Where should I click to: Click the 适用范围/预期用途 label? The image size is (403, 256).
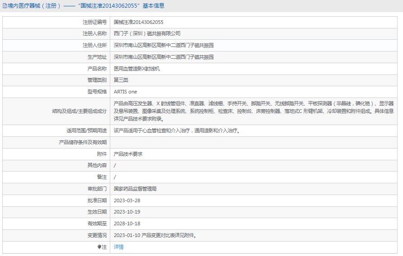[86, 130]
